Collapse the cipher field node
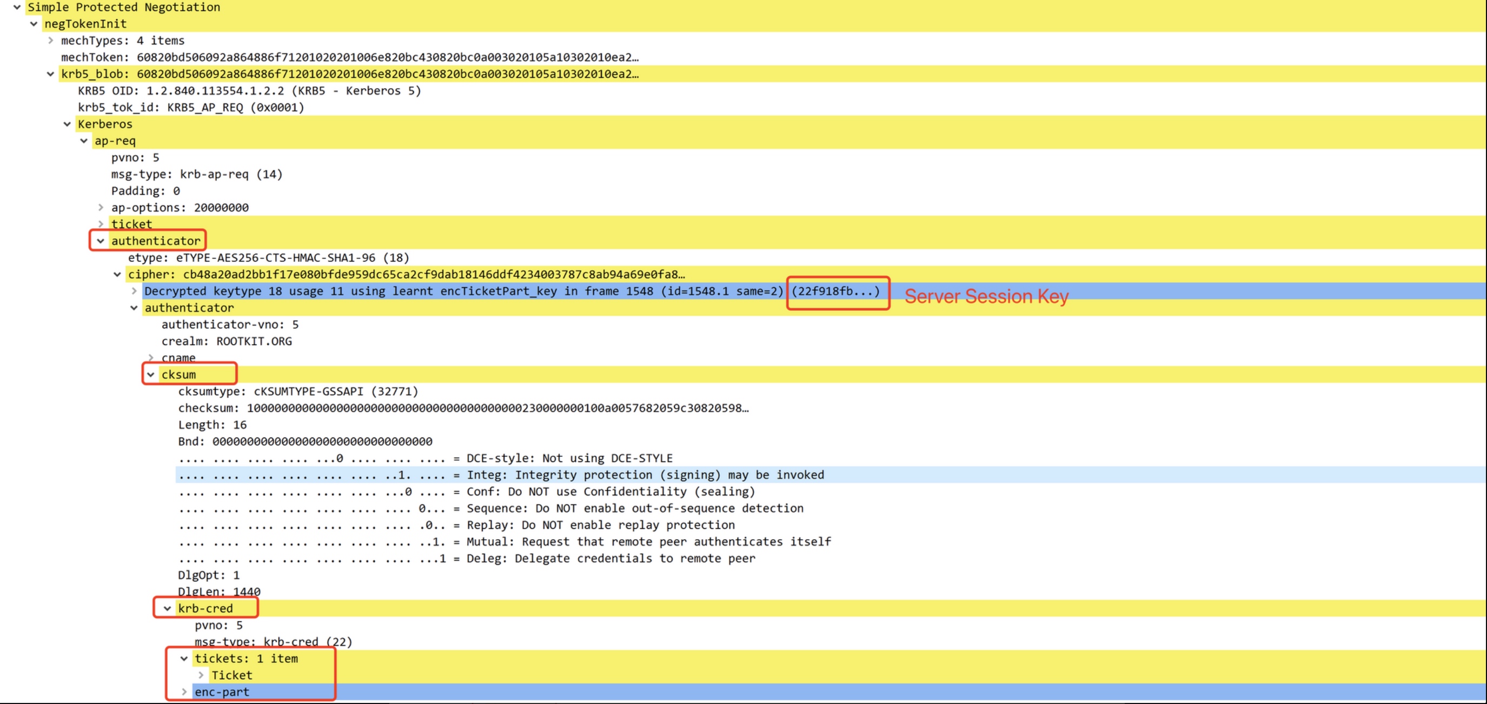Screen dimensions: 1487x704 pyautogui.click(x=118, y=275)
